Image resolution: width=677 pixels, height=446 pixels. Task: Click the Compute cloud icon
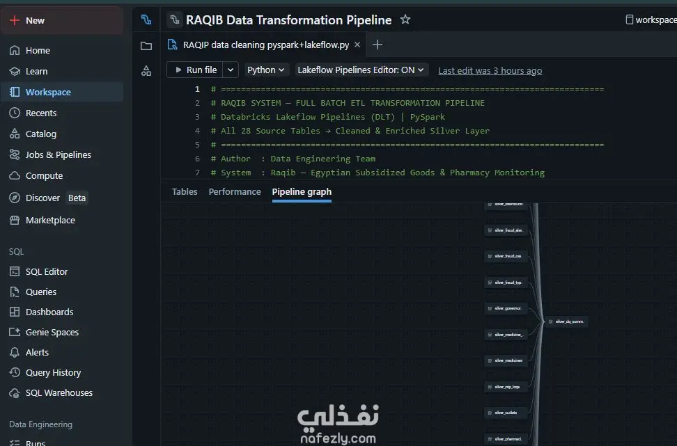pyautogui.click(x=15, y=175)
